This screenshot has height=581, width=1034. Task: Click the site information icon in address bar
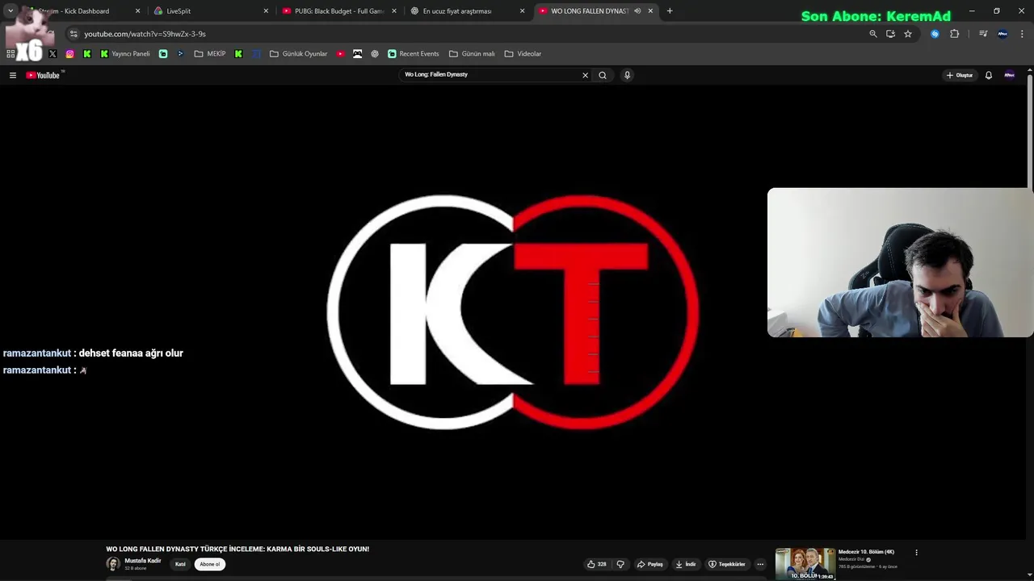[74, 34]
